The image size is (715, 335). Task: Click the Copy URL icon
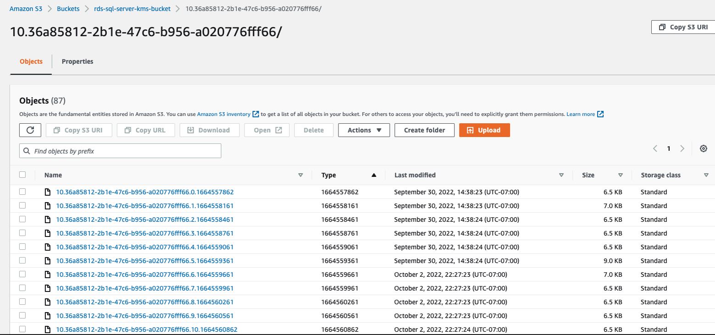point(128,130)
